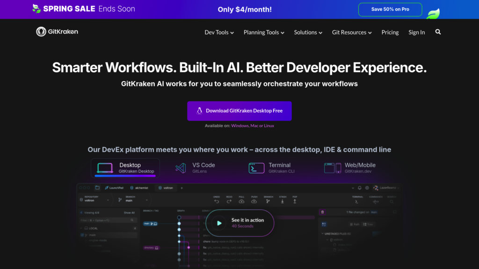Click Download GitKraken Desktop Free
Image resolution: width=479 pixels, height=269 pixels.
(239, 111)
